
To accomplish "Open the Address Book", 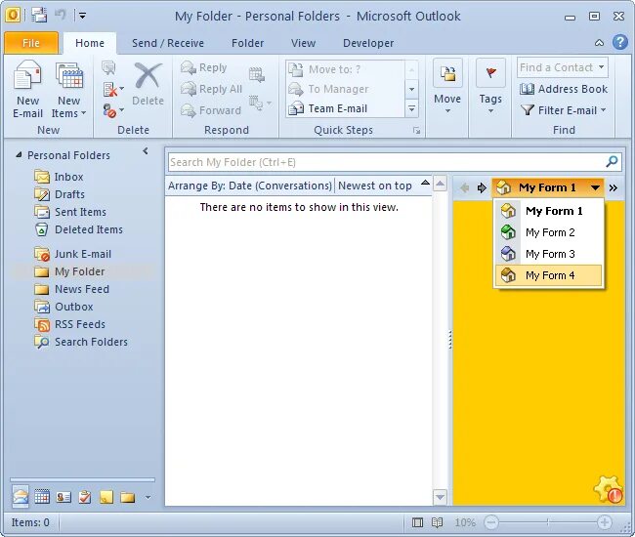I will click(564, 89).
